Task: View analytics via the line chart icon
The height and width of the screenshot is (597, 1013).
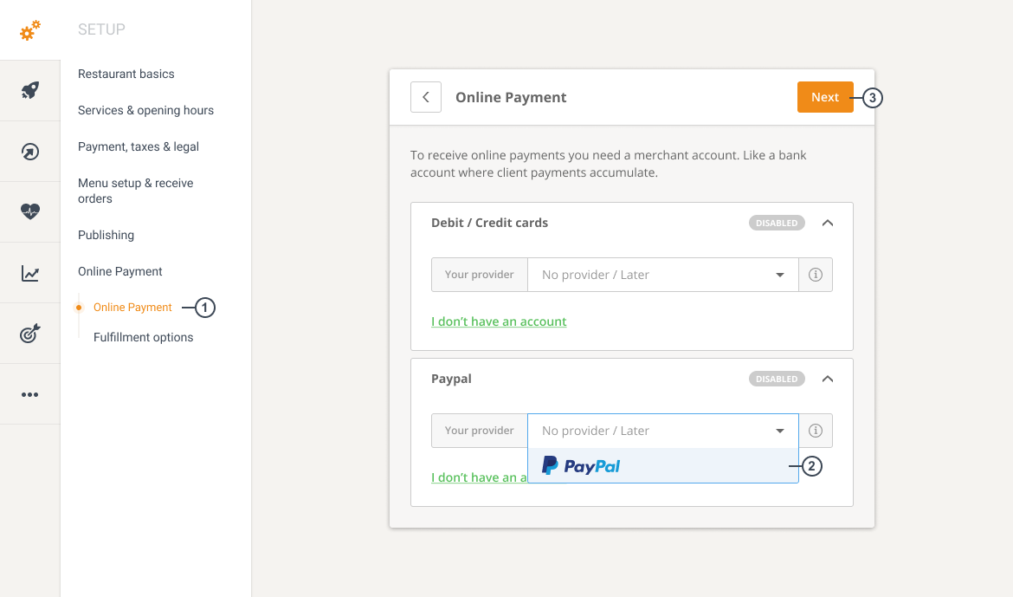Action: tap(29, 272)
